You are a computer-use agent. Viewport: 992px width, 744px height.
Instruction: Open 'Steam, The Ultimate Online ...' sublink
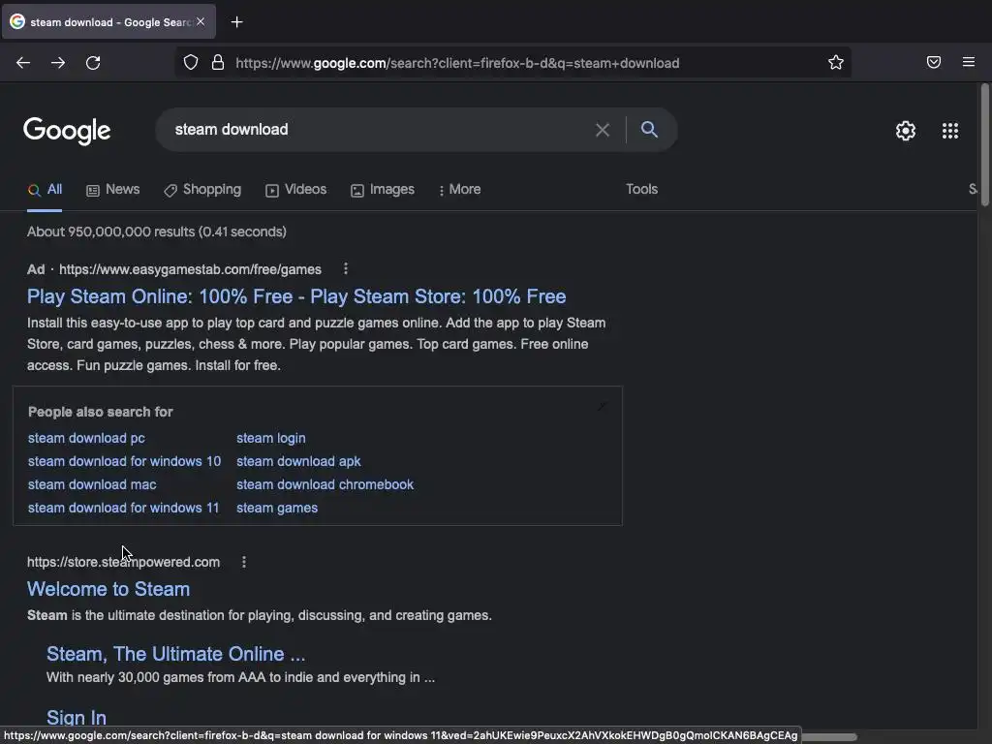tap(176, 654)
